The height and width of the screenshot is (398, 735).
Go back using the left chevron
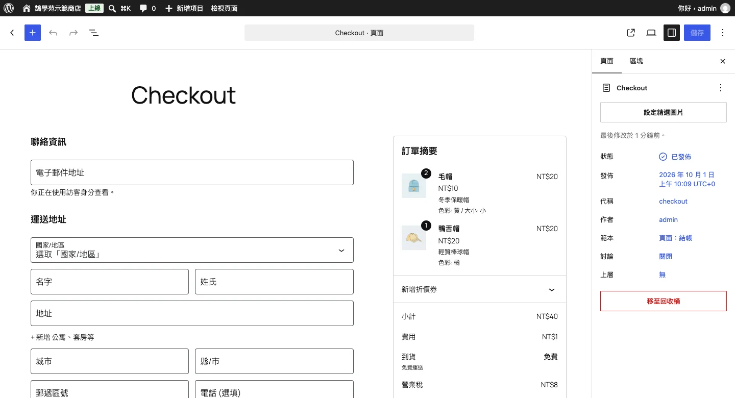pos(12,33)
